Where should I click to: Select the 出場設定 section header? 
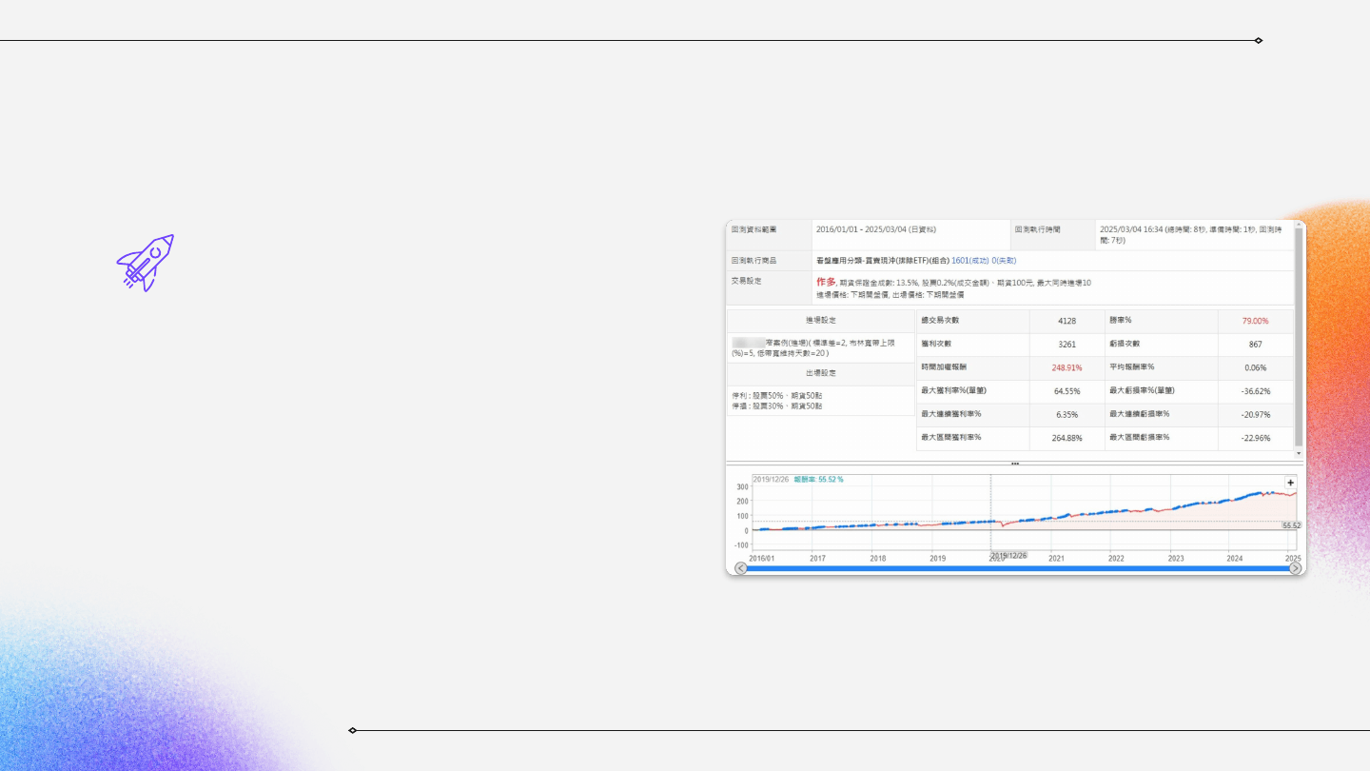pyautogui.click(x=820, y=374)
